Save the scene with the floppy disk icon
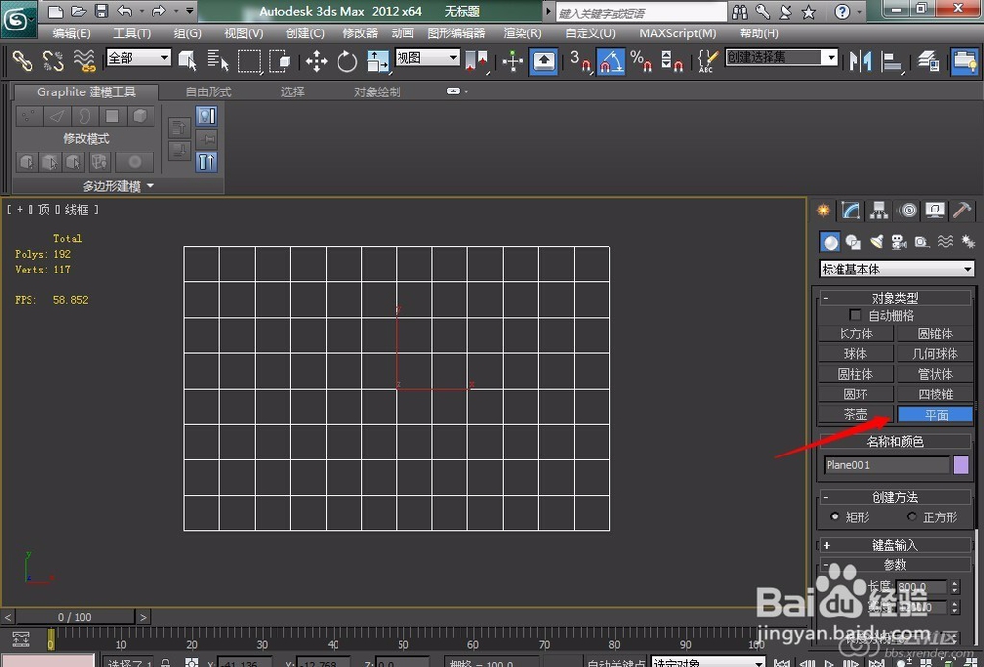This screenshot has width=984, height=667. [101, 11]
